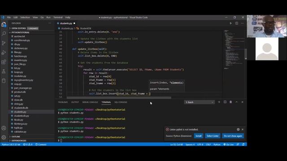
Task: Open dictionary.py in explorer
Action: (x=21, y=48)
